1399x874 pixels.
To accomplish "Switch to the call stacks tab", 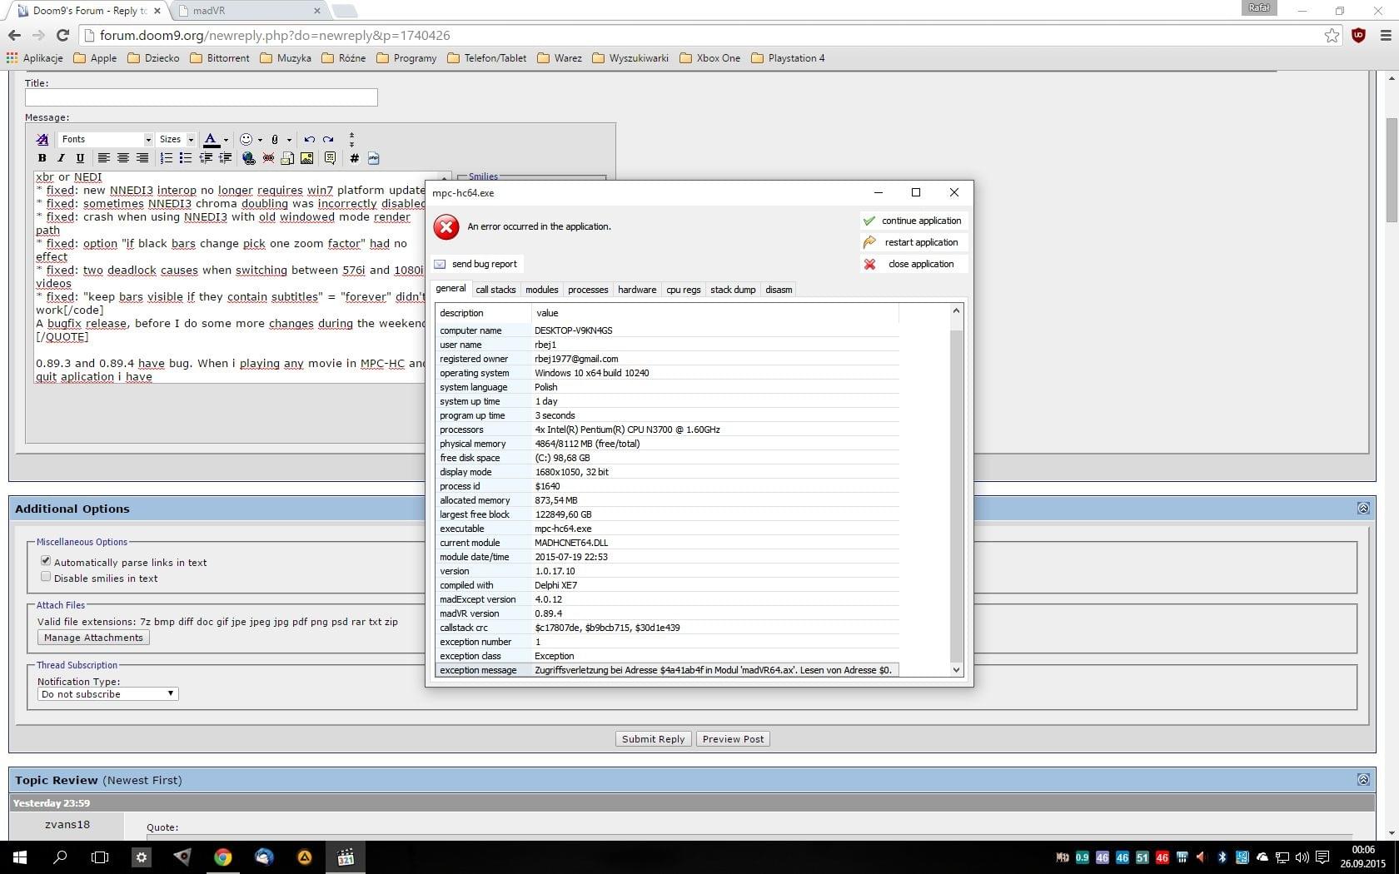I will coord(495,290).
